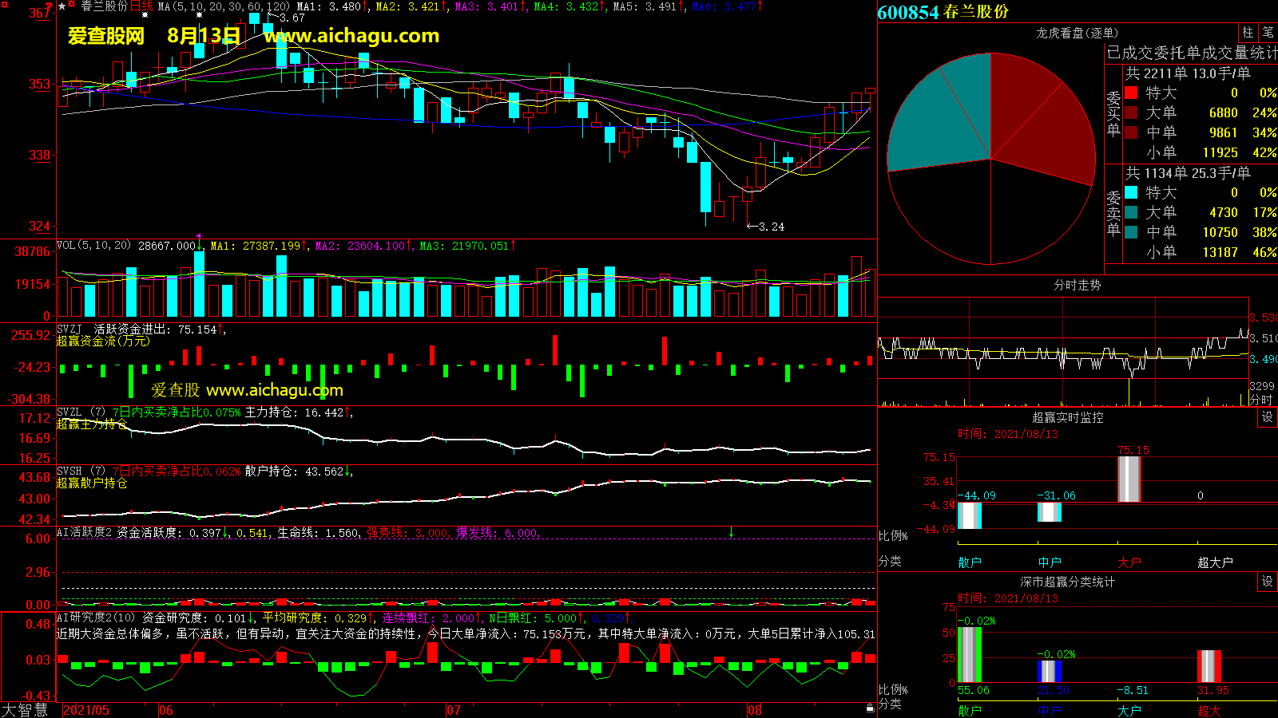Viewport: 1278px width, 718px height.
Task: Click the first white info marker above candles
Action: click(x=145, y=15)
